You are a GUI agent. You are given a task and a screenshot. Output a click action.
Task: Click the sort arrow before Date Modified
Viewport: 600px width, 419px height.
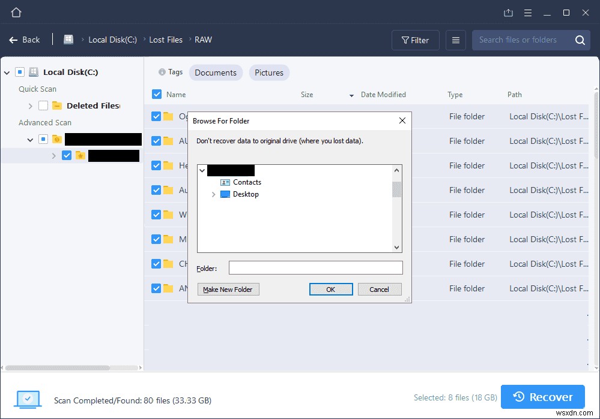(x=351, y=95)
